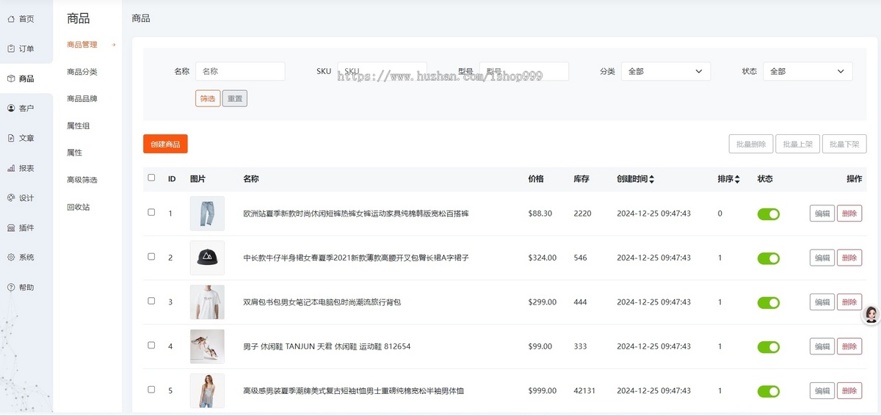The height and width of the screenshot is (416, 881).
Task: Select all products with header checkbox
Action: click(151, 178)
